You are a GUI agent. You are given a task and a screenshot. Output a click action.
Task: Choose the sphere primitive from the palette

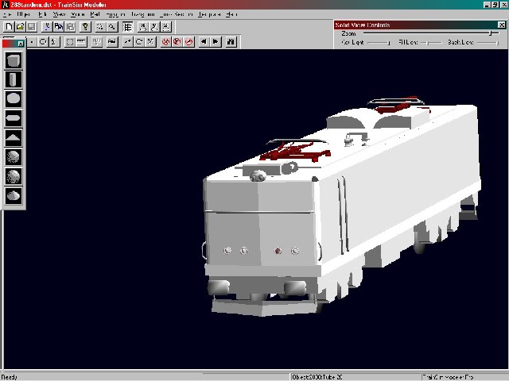pyautogui.click(x=14, y=98)
